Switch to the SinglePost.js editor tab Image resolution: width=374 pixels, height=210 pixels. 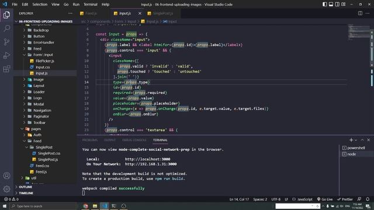tap(162, 13)
